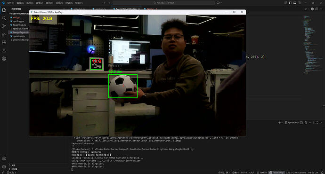
Task: Open the Extensions view
Action: pyautogui.click(x=4, y=42)
